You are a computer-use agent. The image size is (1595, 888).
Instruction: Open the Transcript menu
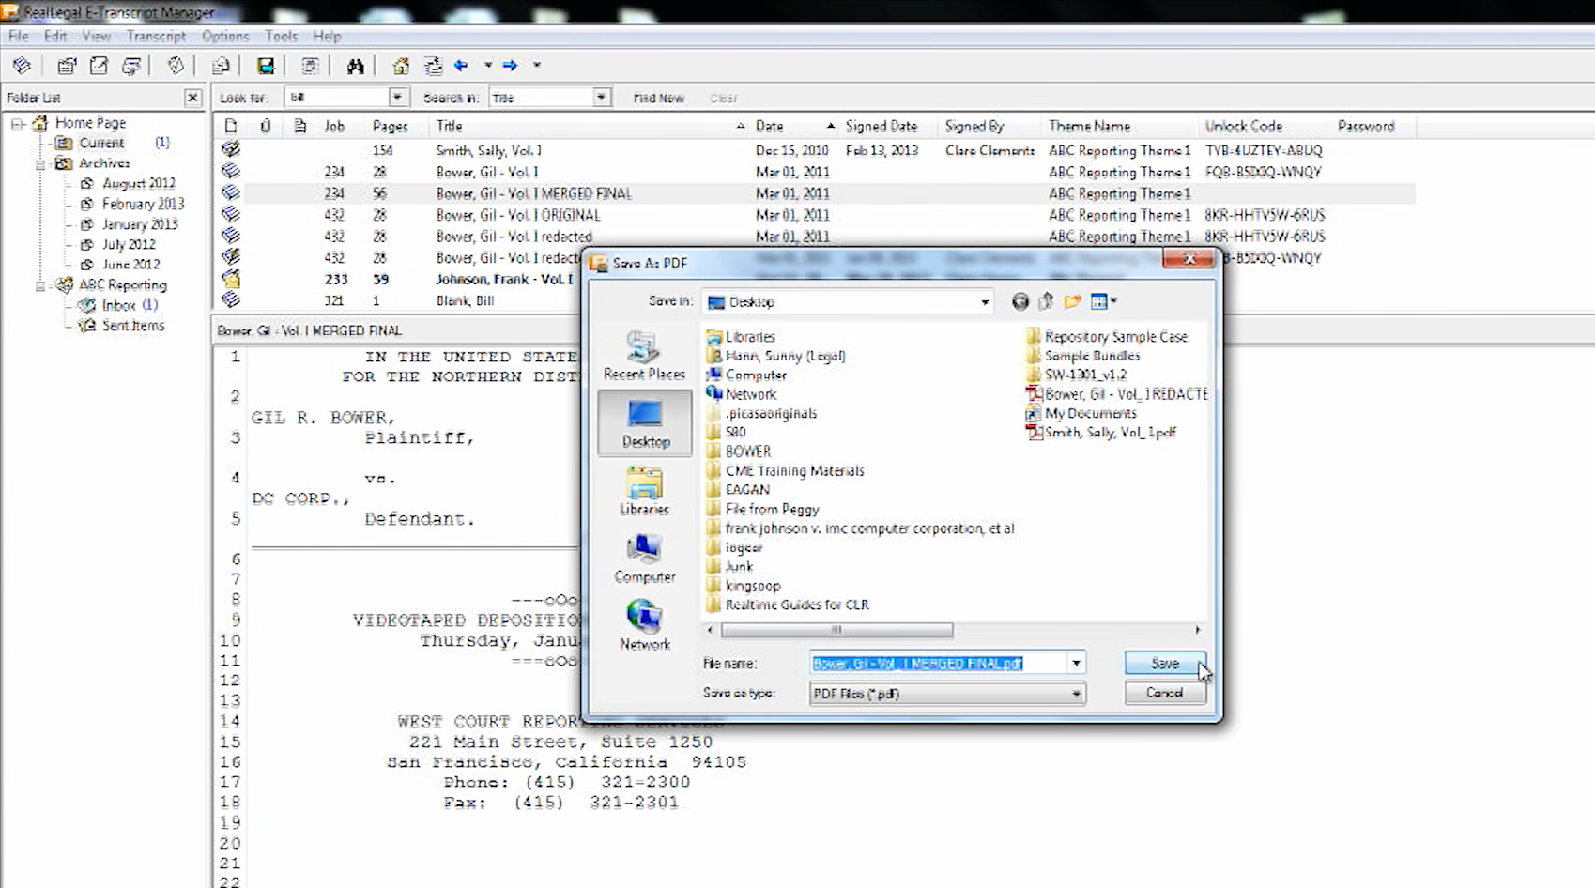156,36
